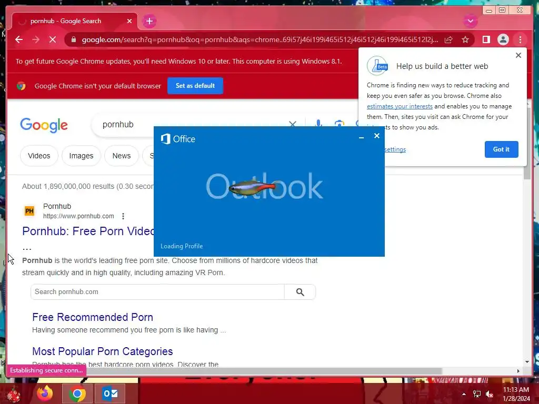This screenshot has height=404, width=539.
Task: Open Chrome's three-dot menu
Action: pos(520,39)
